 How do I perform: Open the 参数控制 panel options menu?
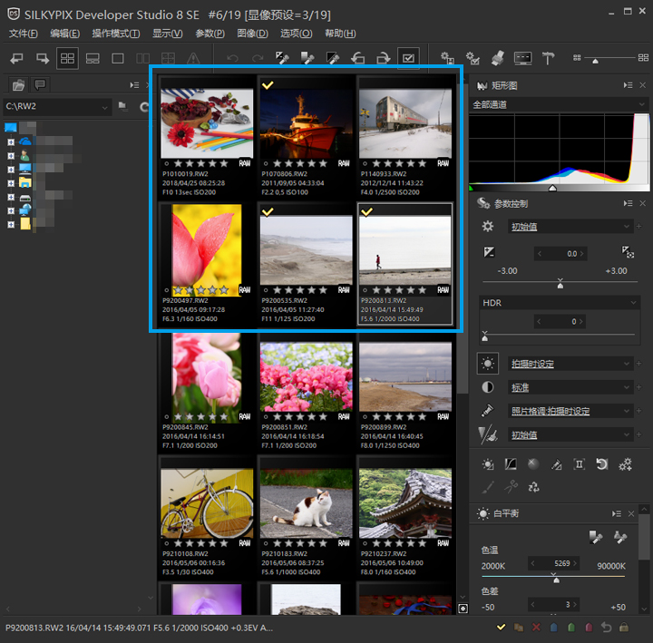point(628,203)
